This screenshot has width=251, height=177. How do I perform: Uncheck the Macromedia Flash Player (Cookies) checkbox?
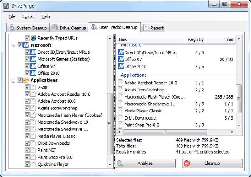[27, 115]
